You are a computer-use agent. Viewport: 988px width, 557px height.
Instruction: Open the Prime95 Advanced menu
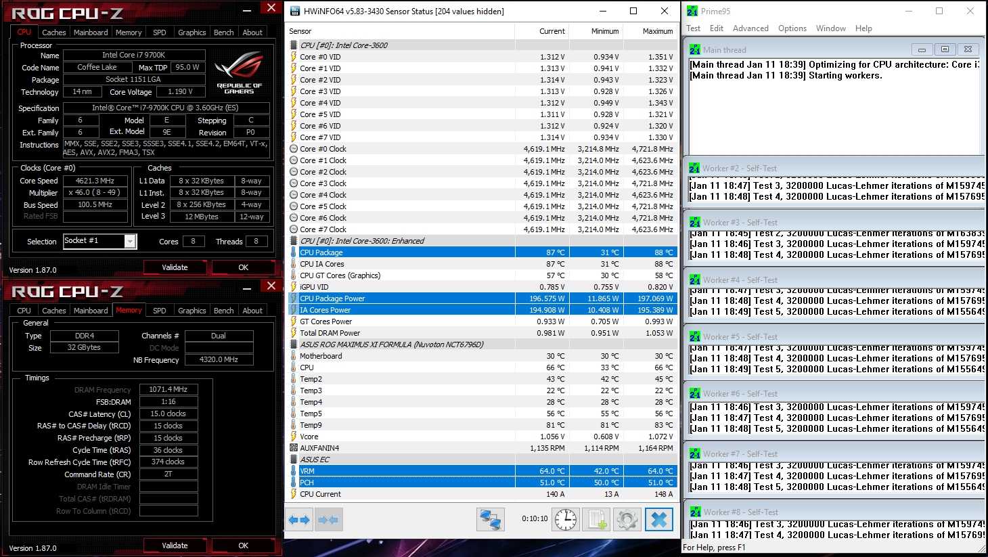[x=750, y=28]
